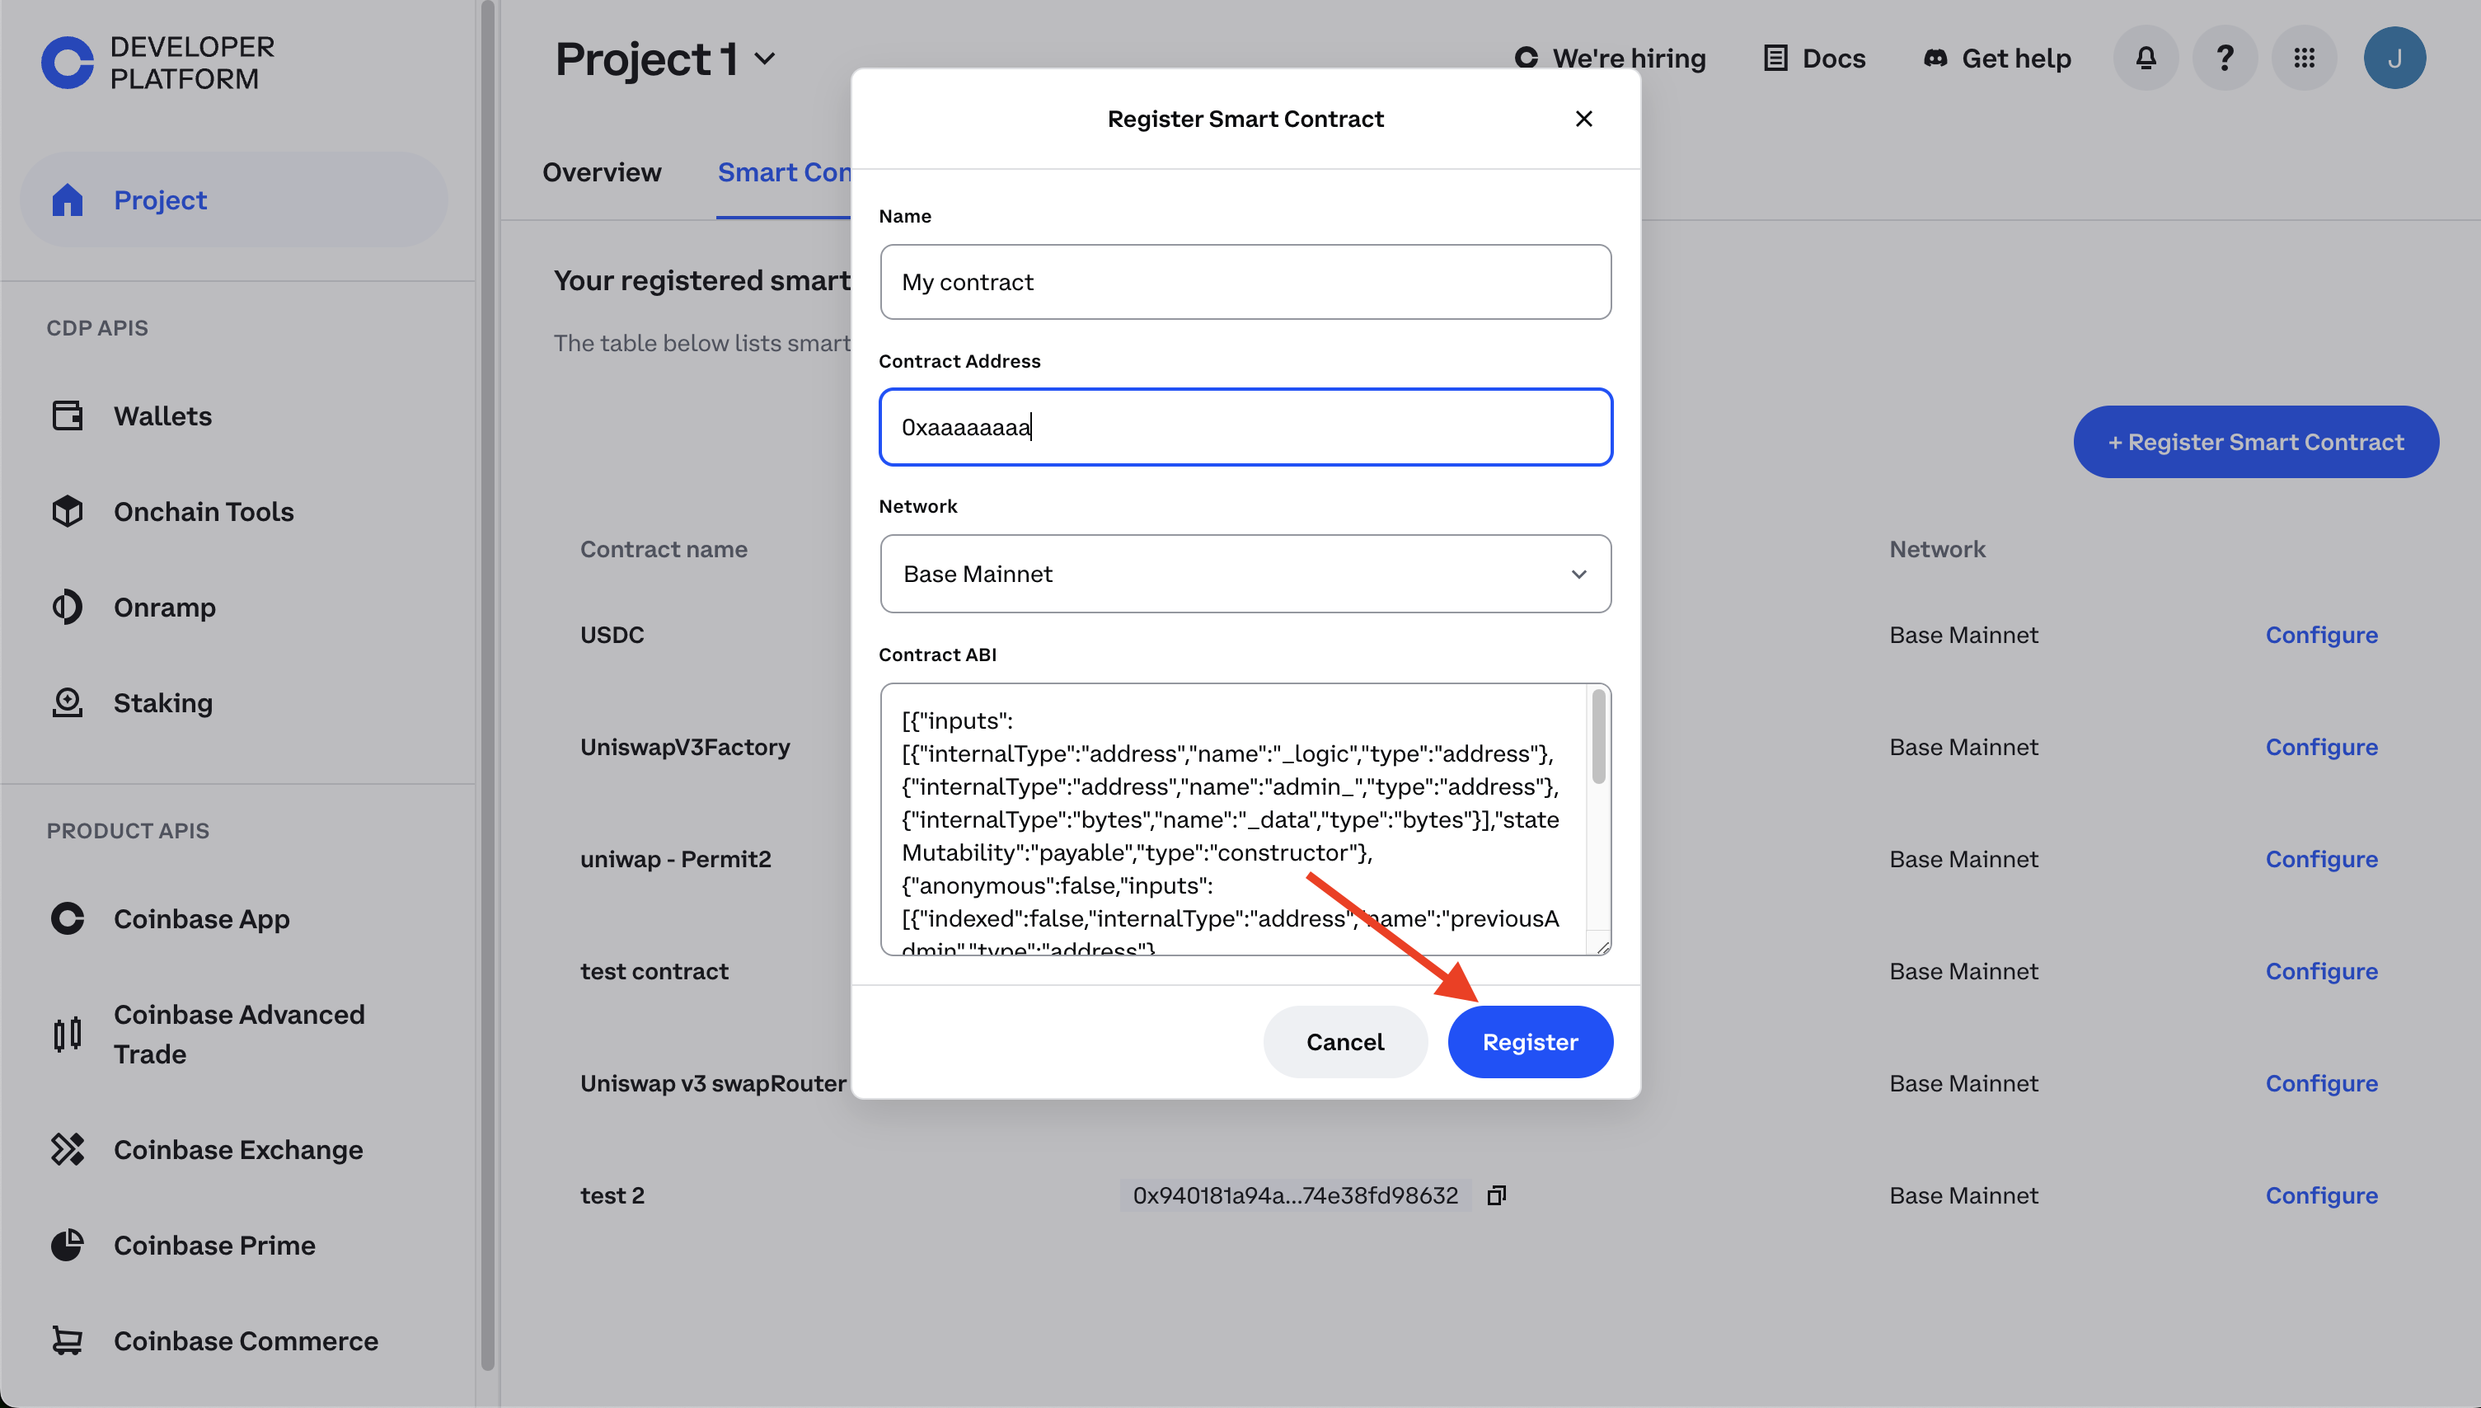This screenshot has height=1408, width=2481.
Task: Open the user avatar J menu
Action: pyautogui.click(x=2394, y=58)
